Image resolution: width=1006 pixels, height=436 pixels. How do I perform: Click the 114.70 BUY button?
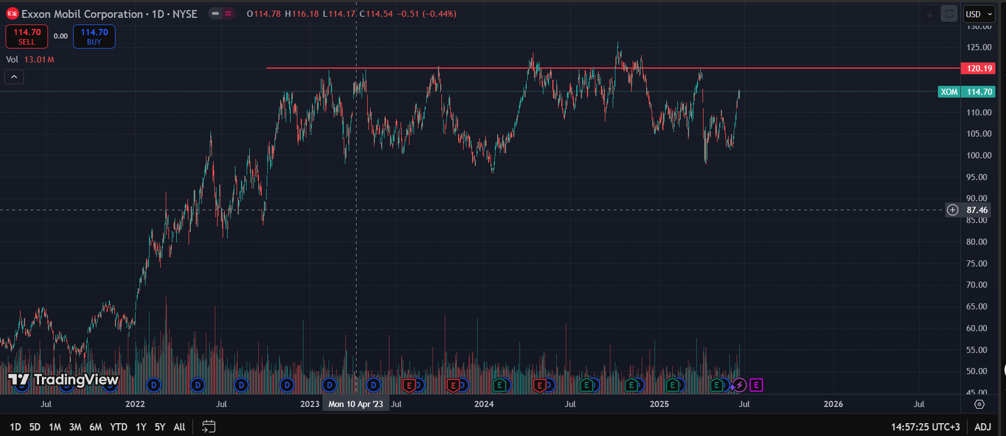click(x=94, y=37)
